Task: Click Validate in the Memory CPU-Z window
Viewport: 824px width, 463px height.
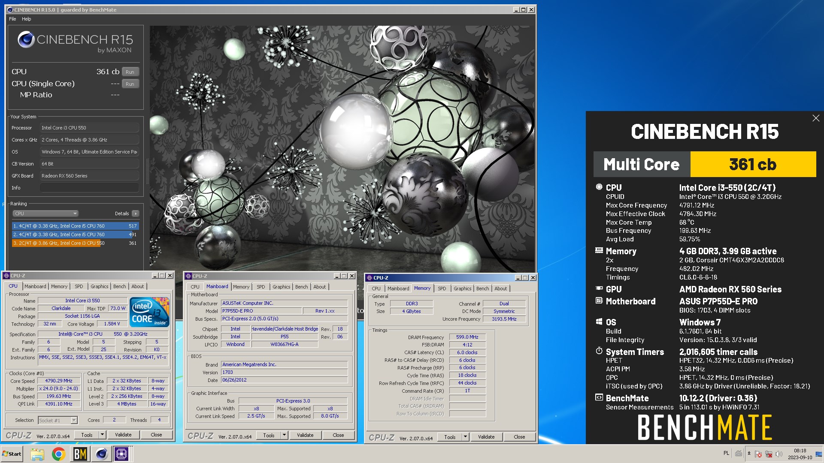Action: coord(486,437)
